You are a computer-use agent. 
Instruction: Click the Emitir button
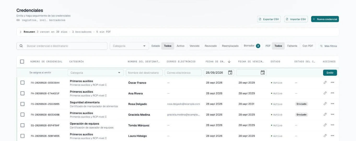[x=330, y=73]
